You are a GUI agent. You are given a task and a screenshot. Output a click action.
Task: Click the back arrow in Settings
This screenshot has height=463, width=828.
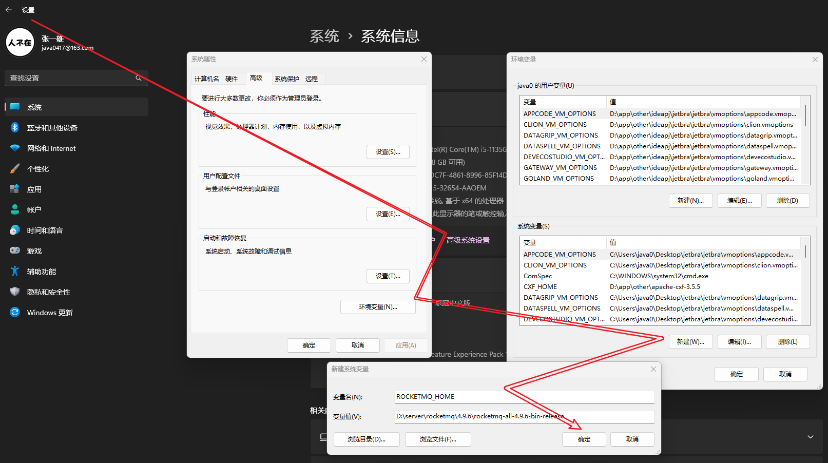[9, 10]
